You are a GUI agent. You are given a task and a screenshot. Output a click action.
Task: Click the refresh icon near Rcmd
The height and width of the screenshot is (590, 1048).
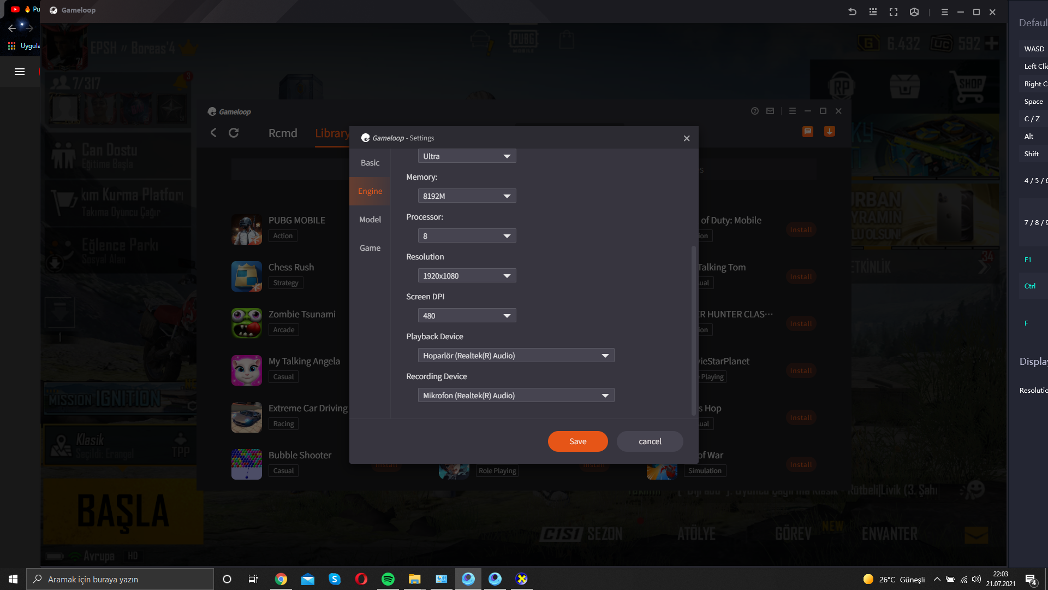point(234,133)
